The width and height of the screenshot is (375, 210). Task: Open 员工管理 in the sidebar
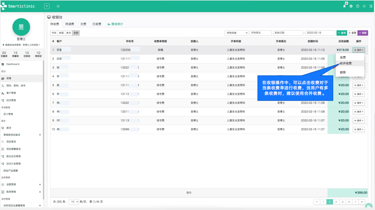8,114
